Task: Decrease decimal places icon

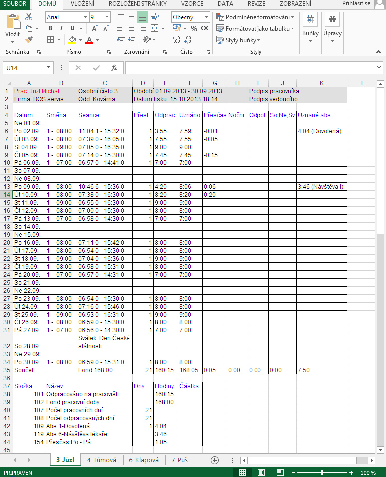Action: [188, 39]
